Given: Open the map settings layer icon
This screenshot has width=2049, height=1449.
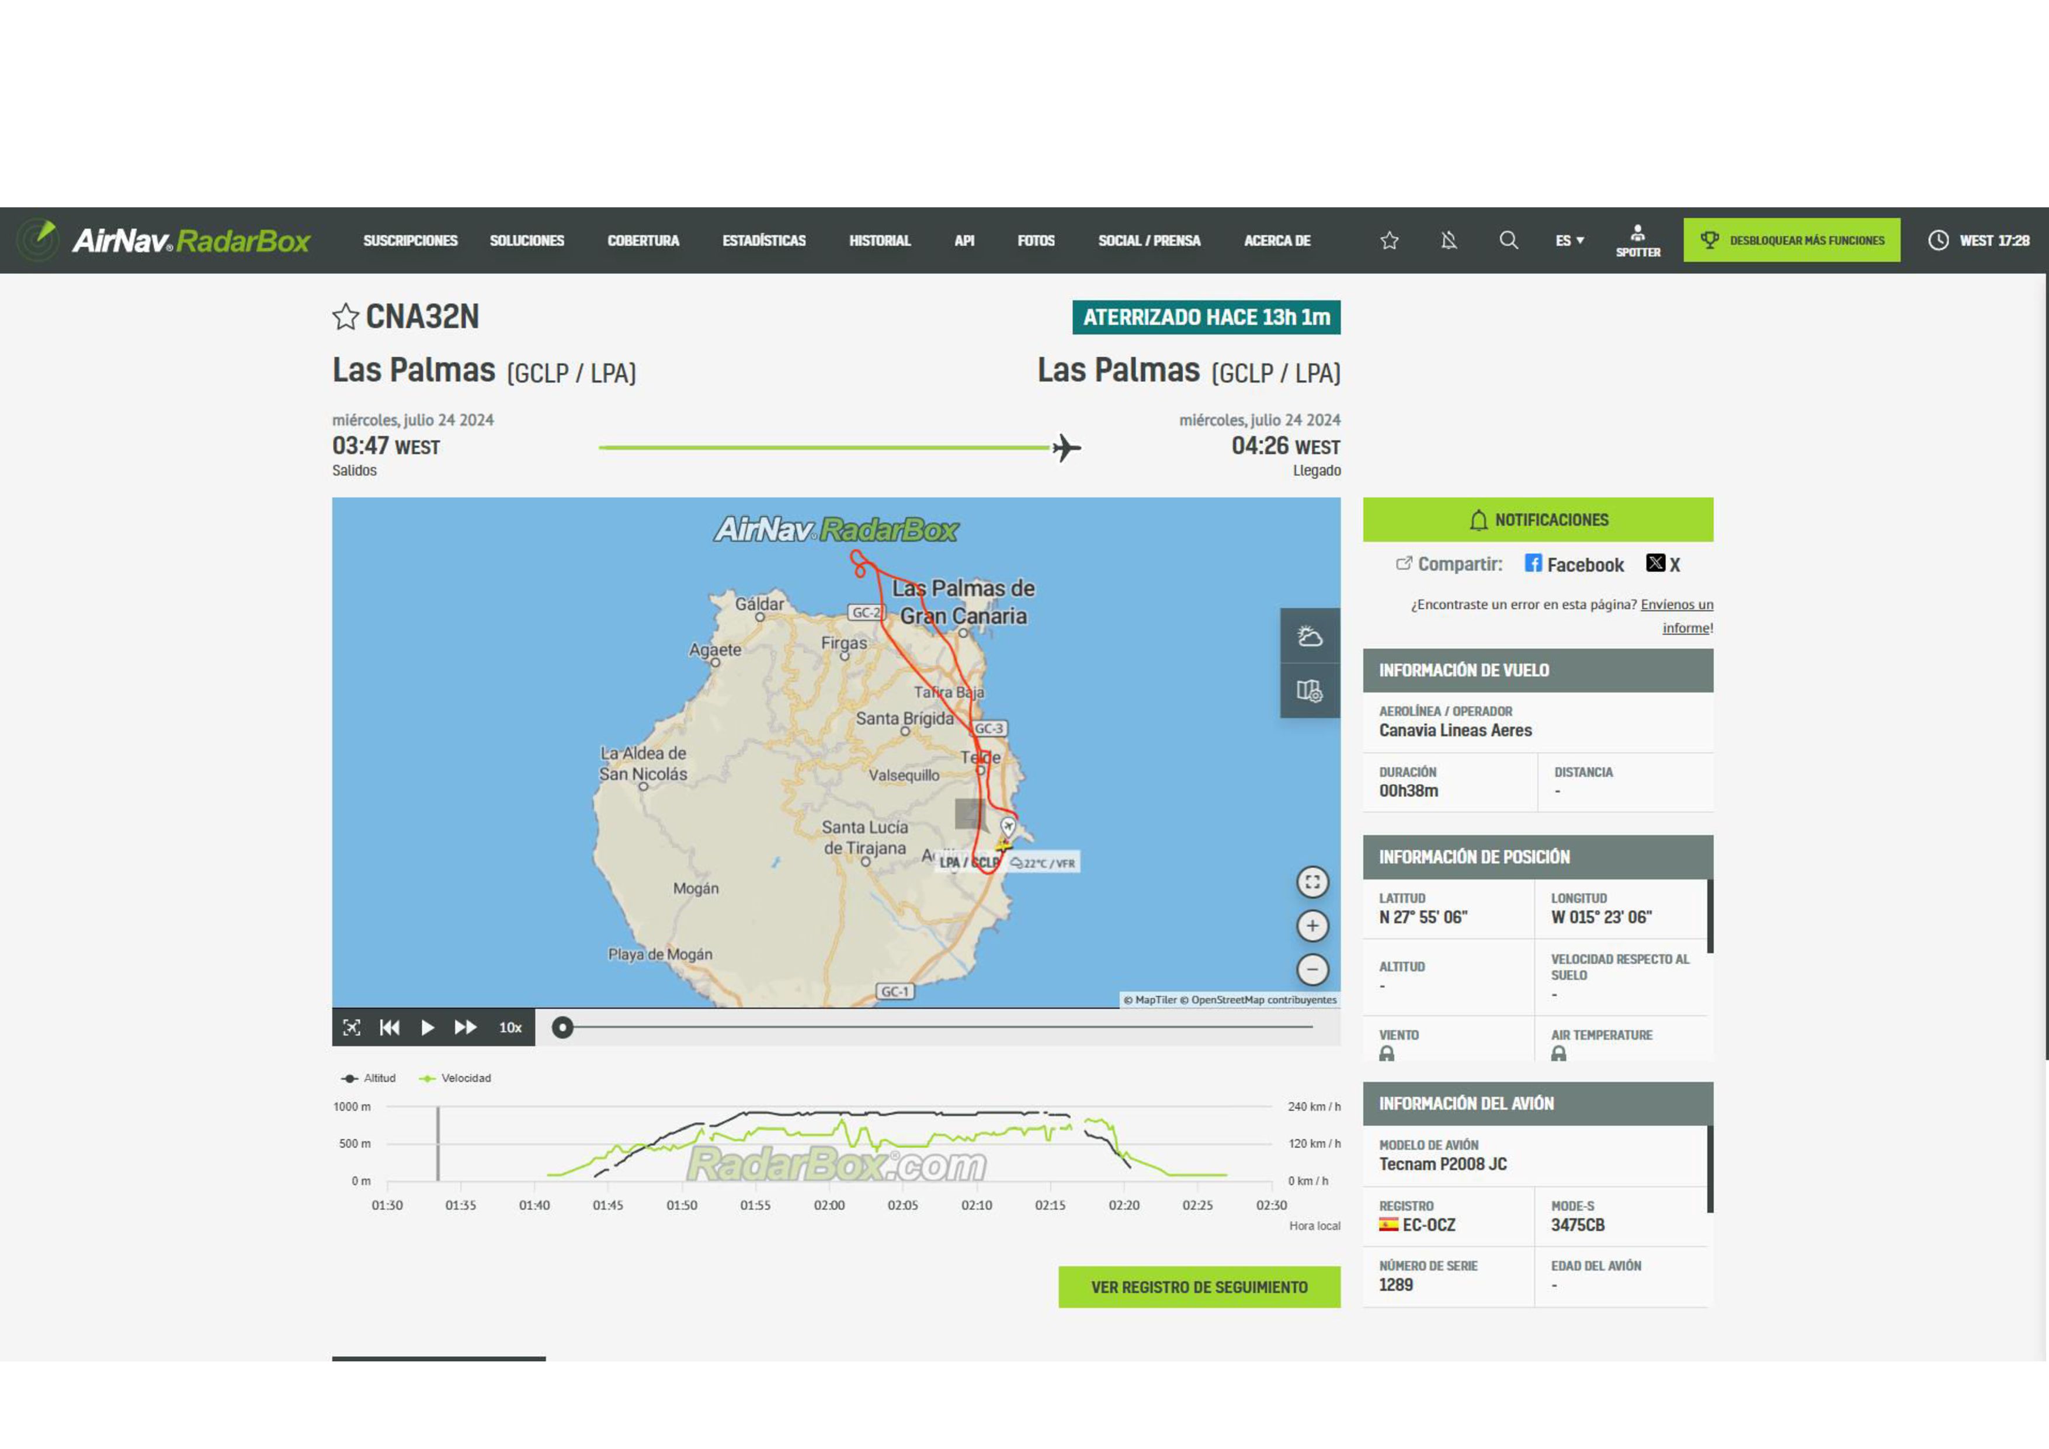Looking at the screenshot, I should point(1309,690).
